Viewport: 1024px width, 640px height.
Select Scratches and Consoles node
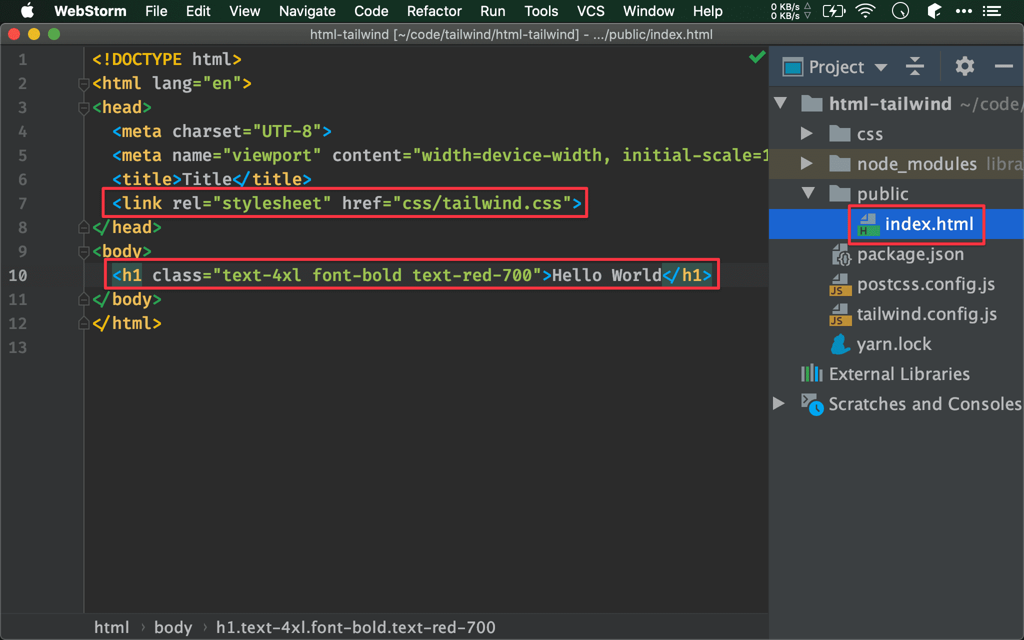coord(925,404)
